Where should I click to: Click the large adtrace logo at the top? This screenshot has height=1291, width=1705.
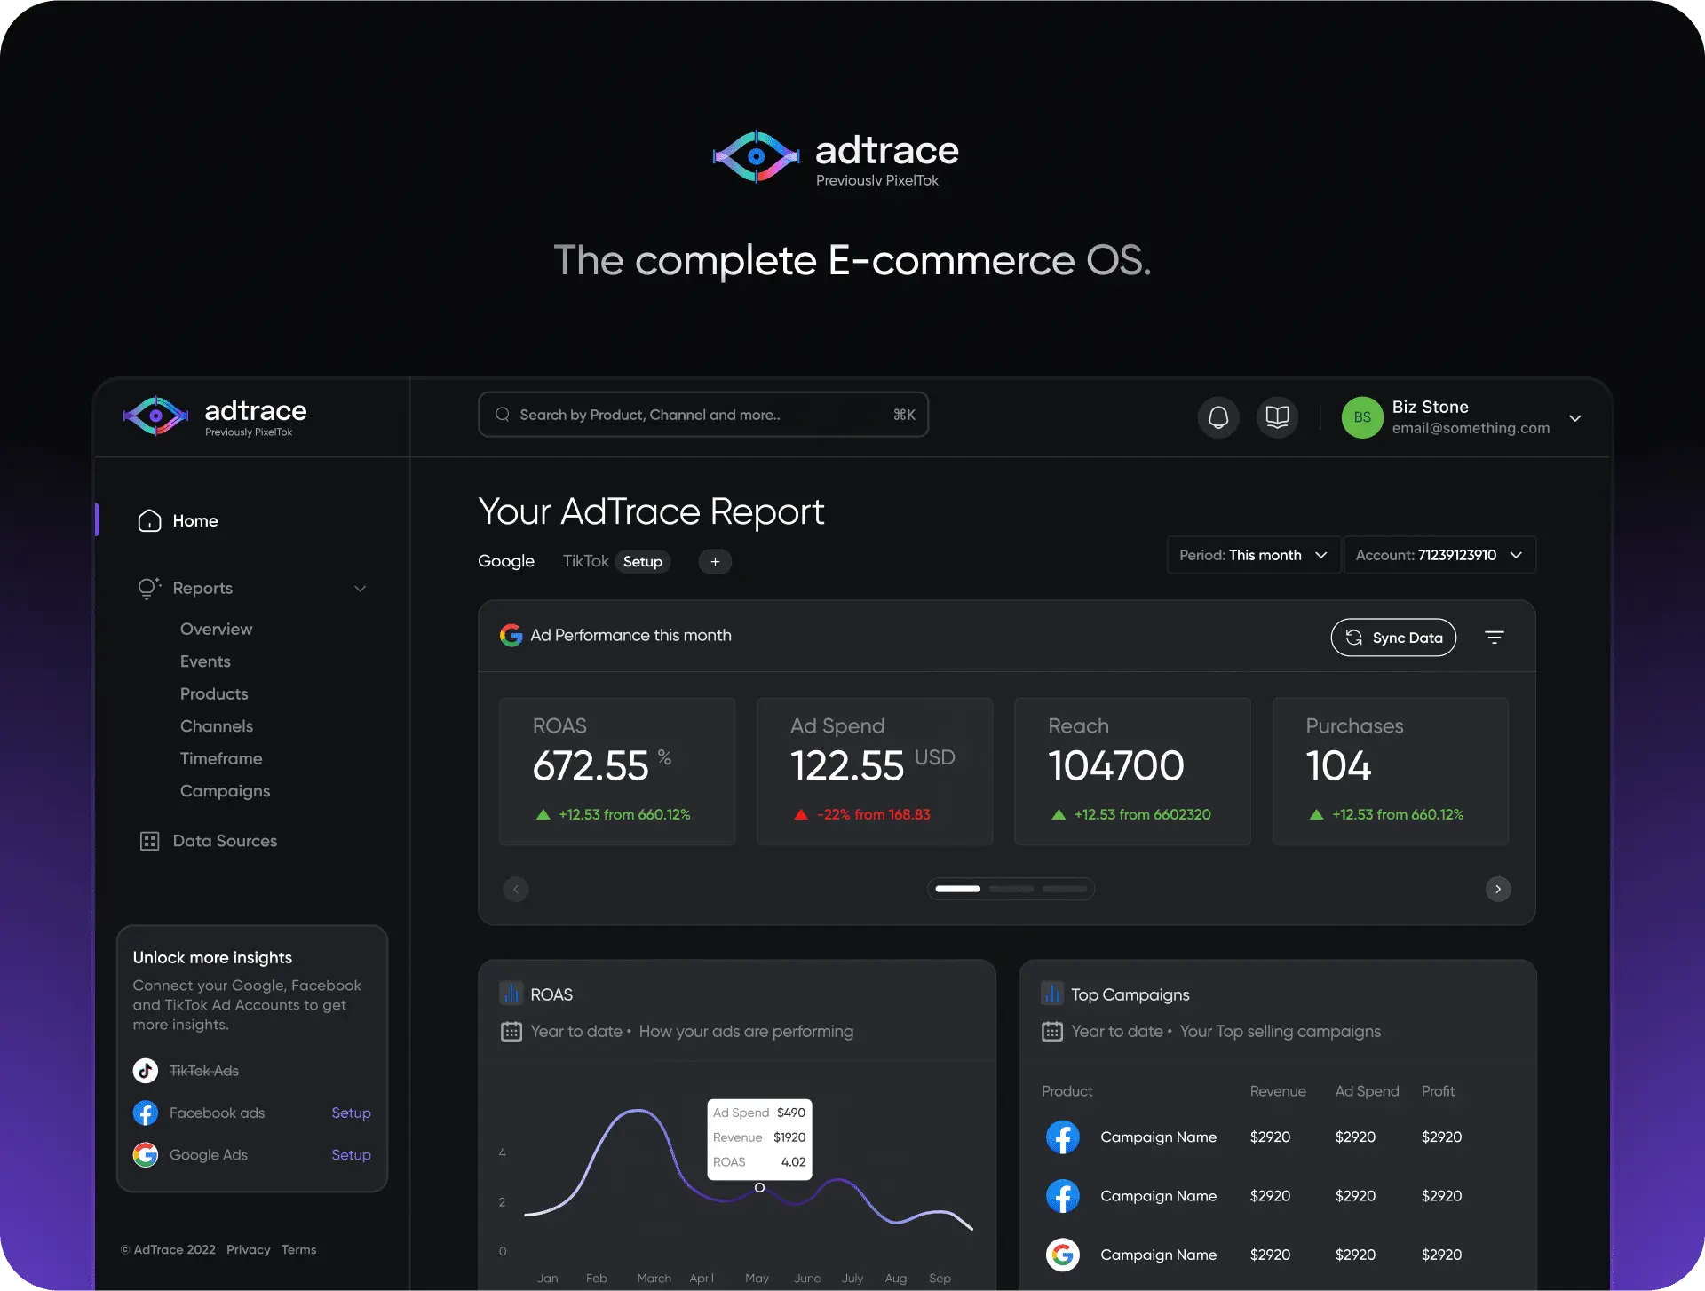(837, 157)
